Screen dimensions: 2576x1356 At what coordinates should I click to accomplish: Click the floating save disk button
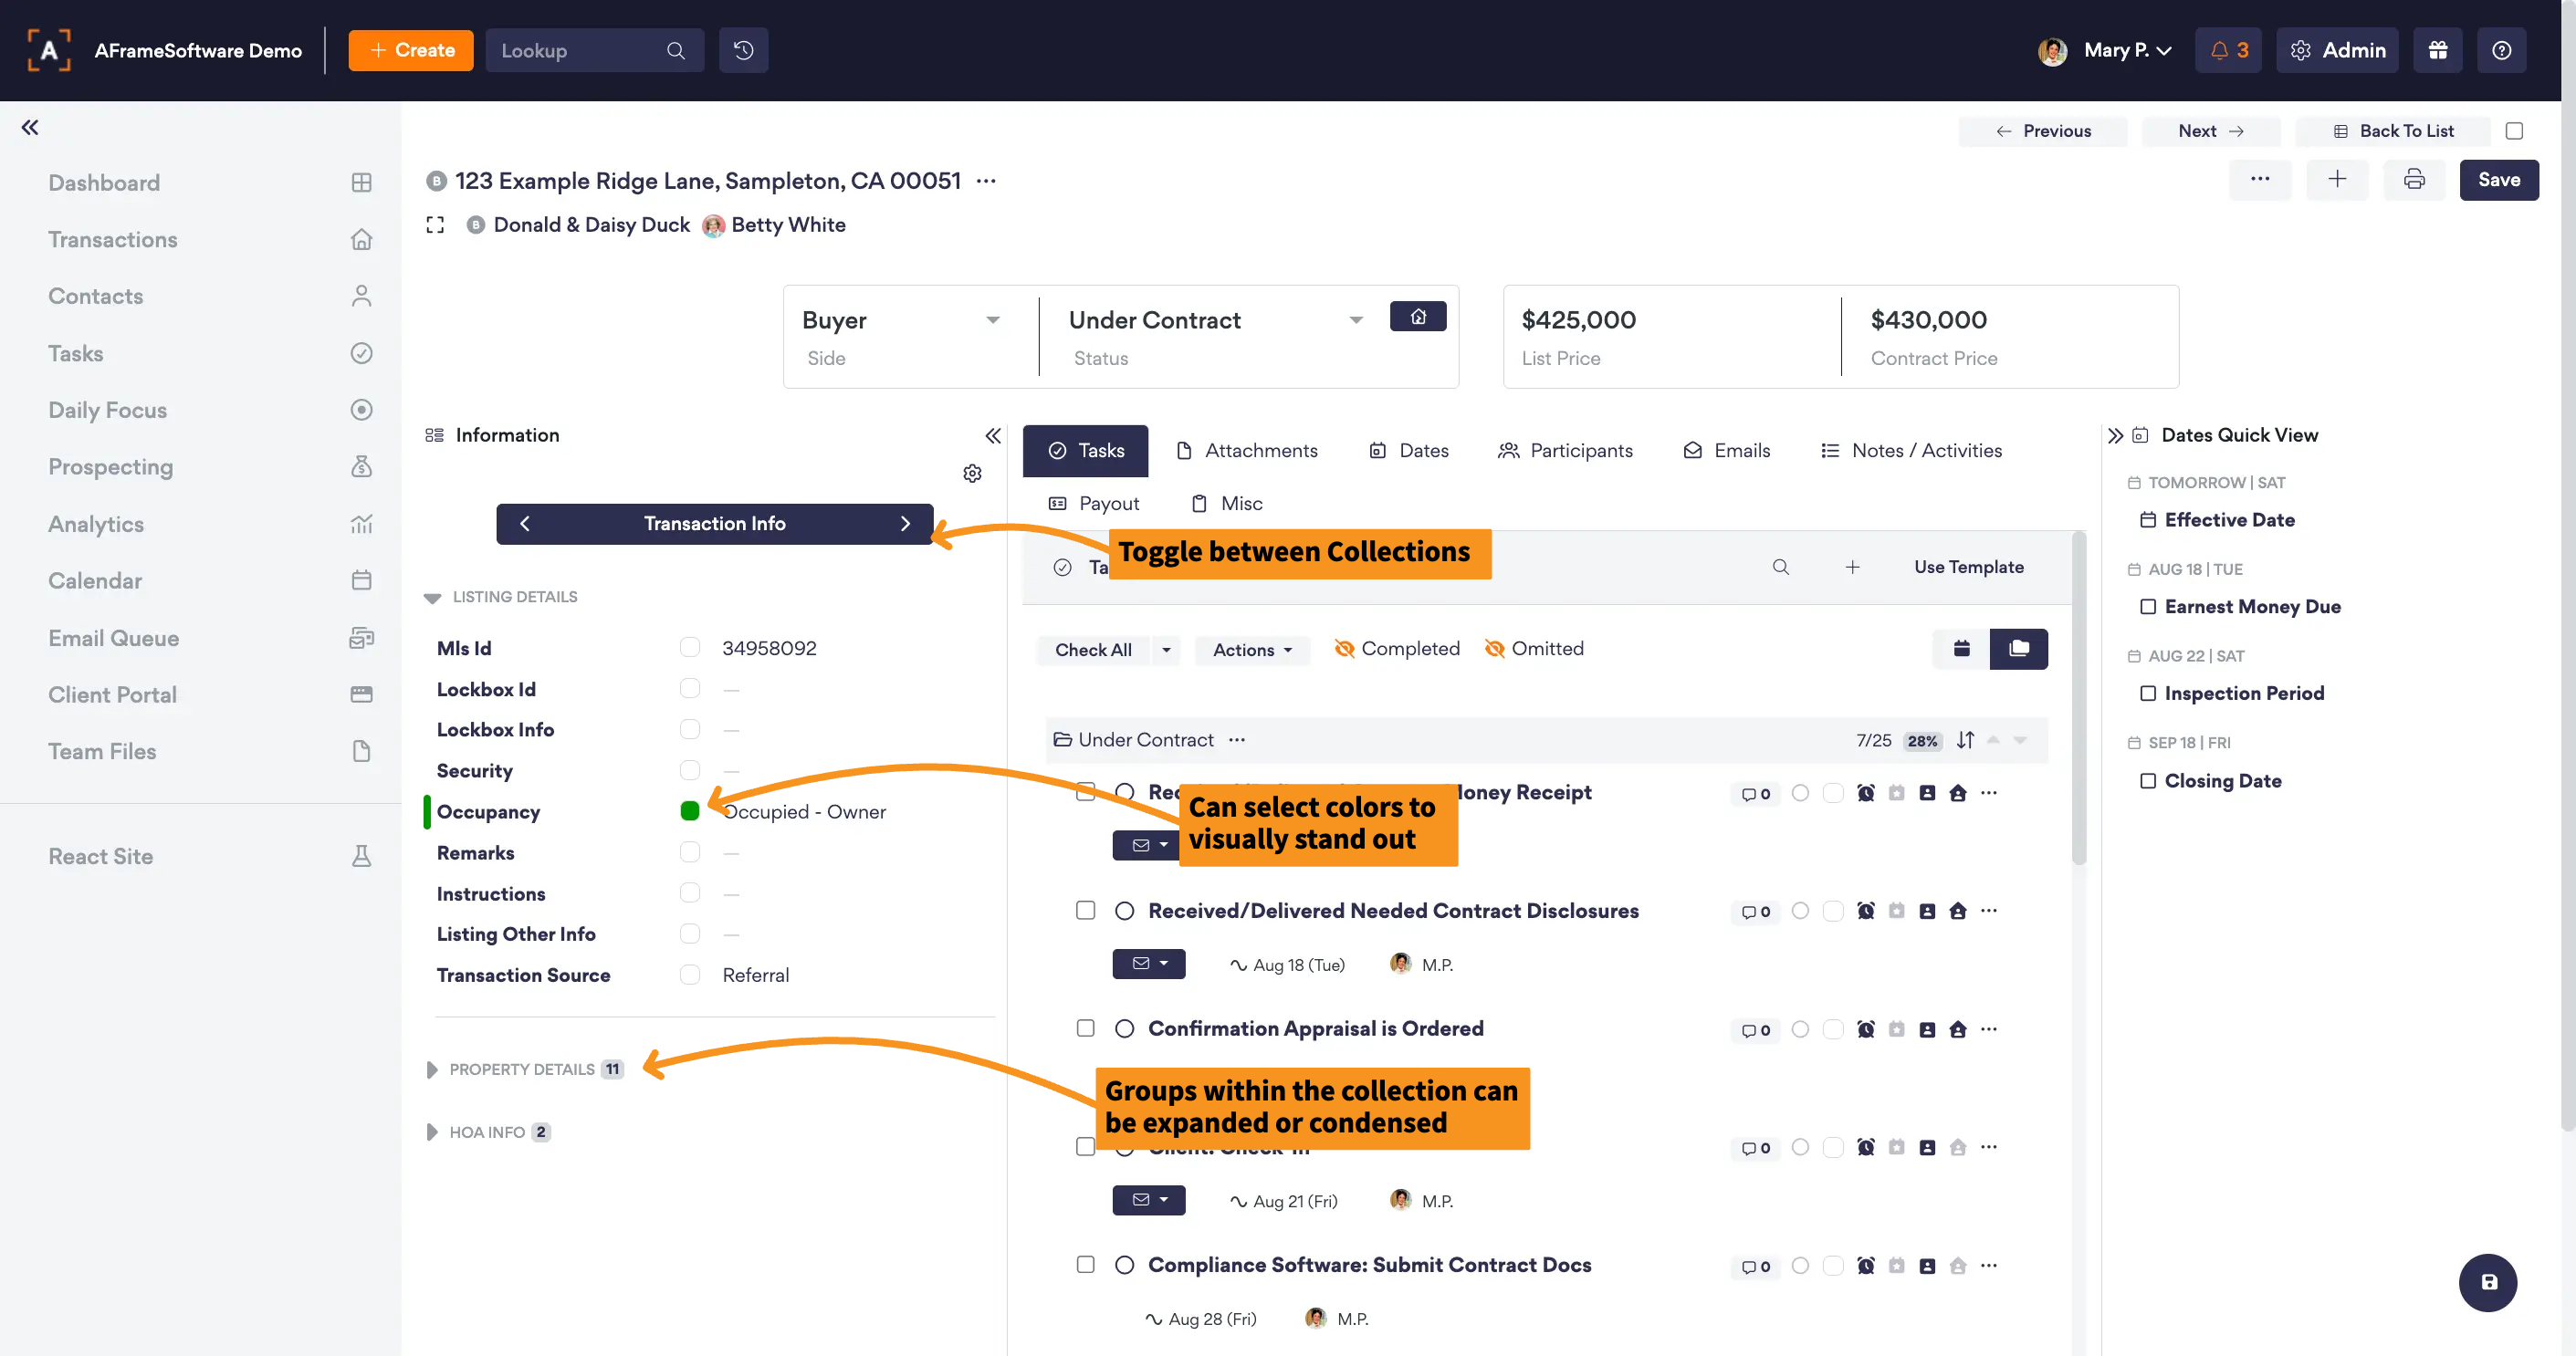pos(2488,1282)
